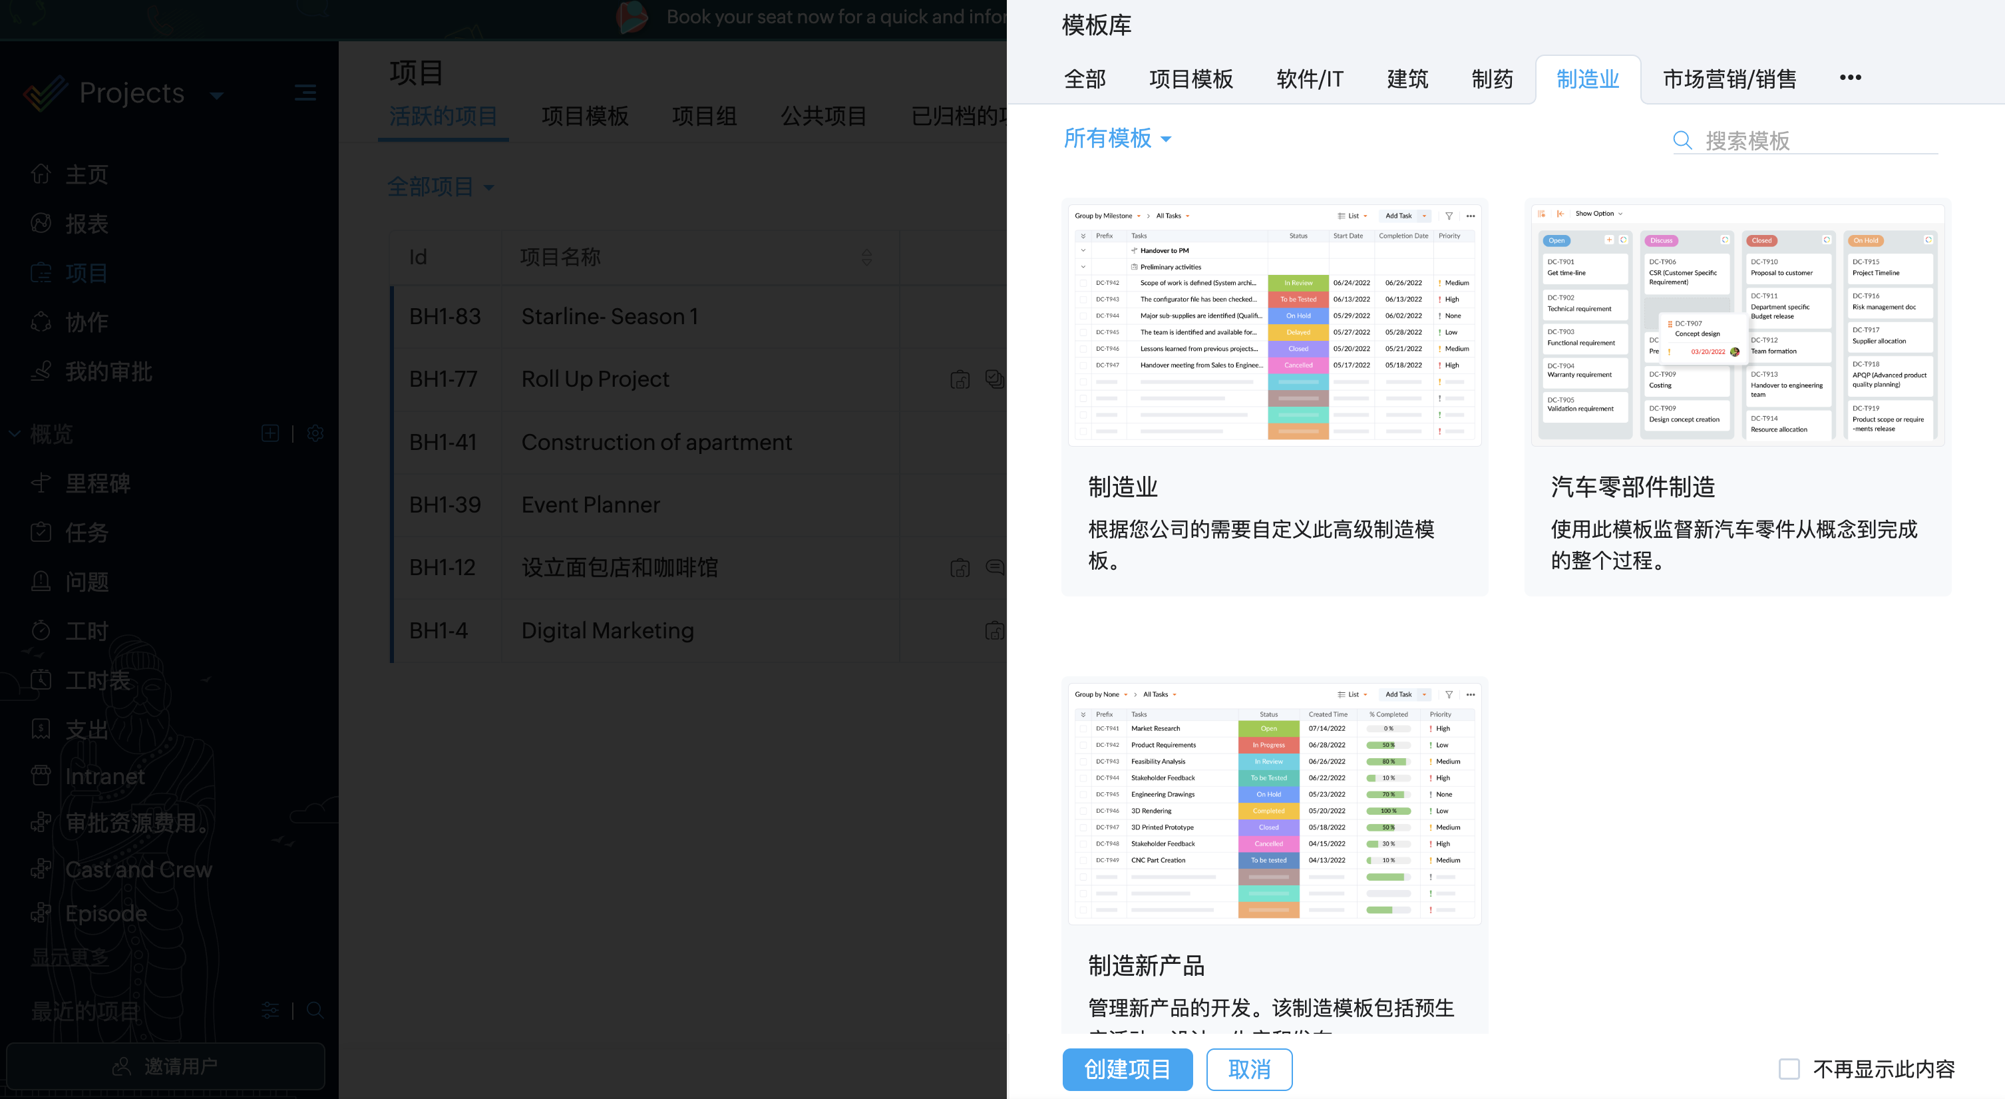Screen dimensions: 2005x1099
Task: Click the search icon beside 最近的项目
Action: (x=315, y=1010)
